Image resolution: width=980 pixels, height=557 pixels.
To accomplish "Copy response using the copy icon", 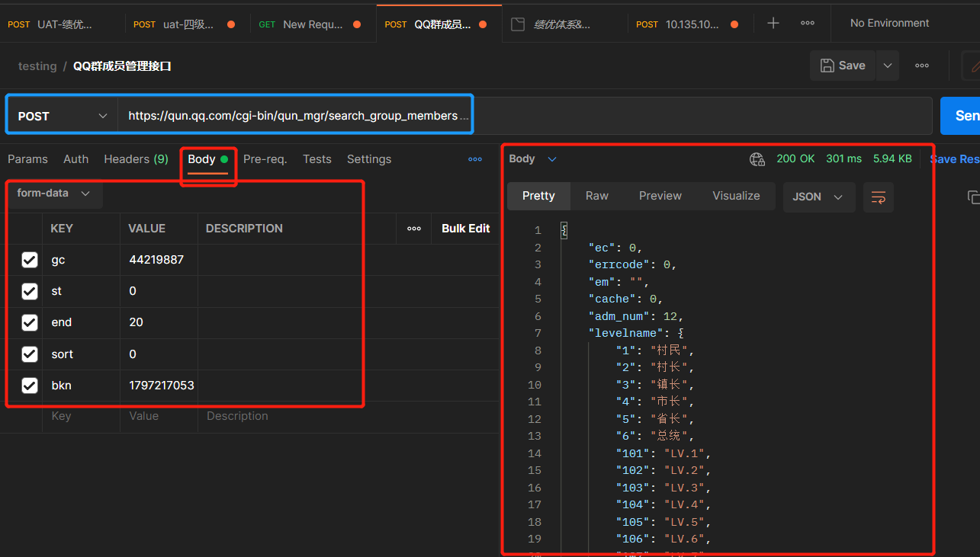I will tap(973, 197).
